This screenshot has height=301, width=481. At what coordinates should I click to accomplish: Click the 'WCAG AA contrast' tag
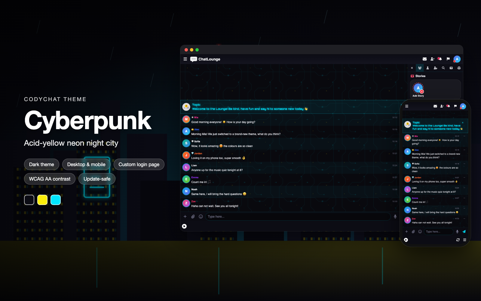(50, 179)
